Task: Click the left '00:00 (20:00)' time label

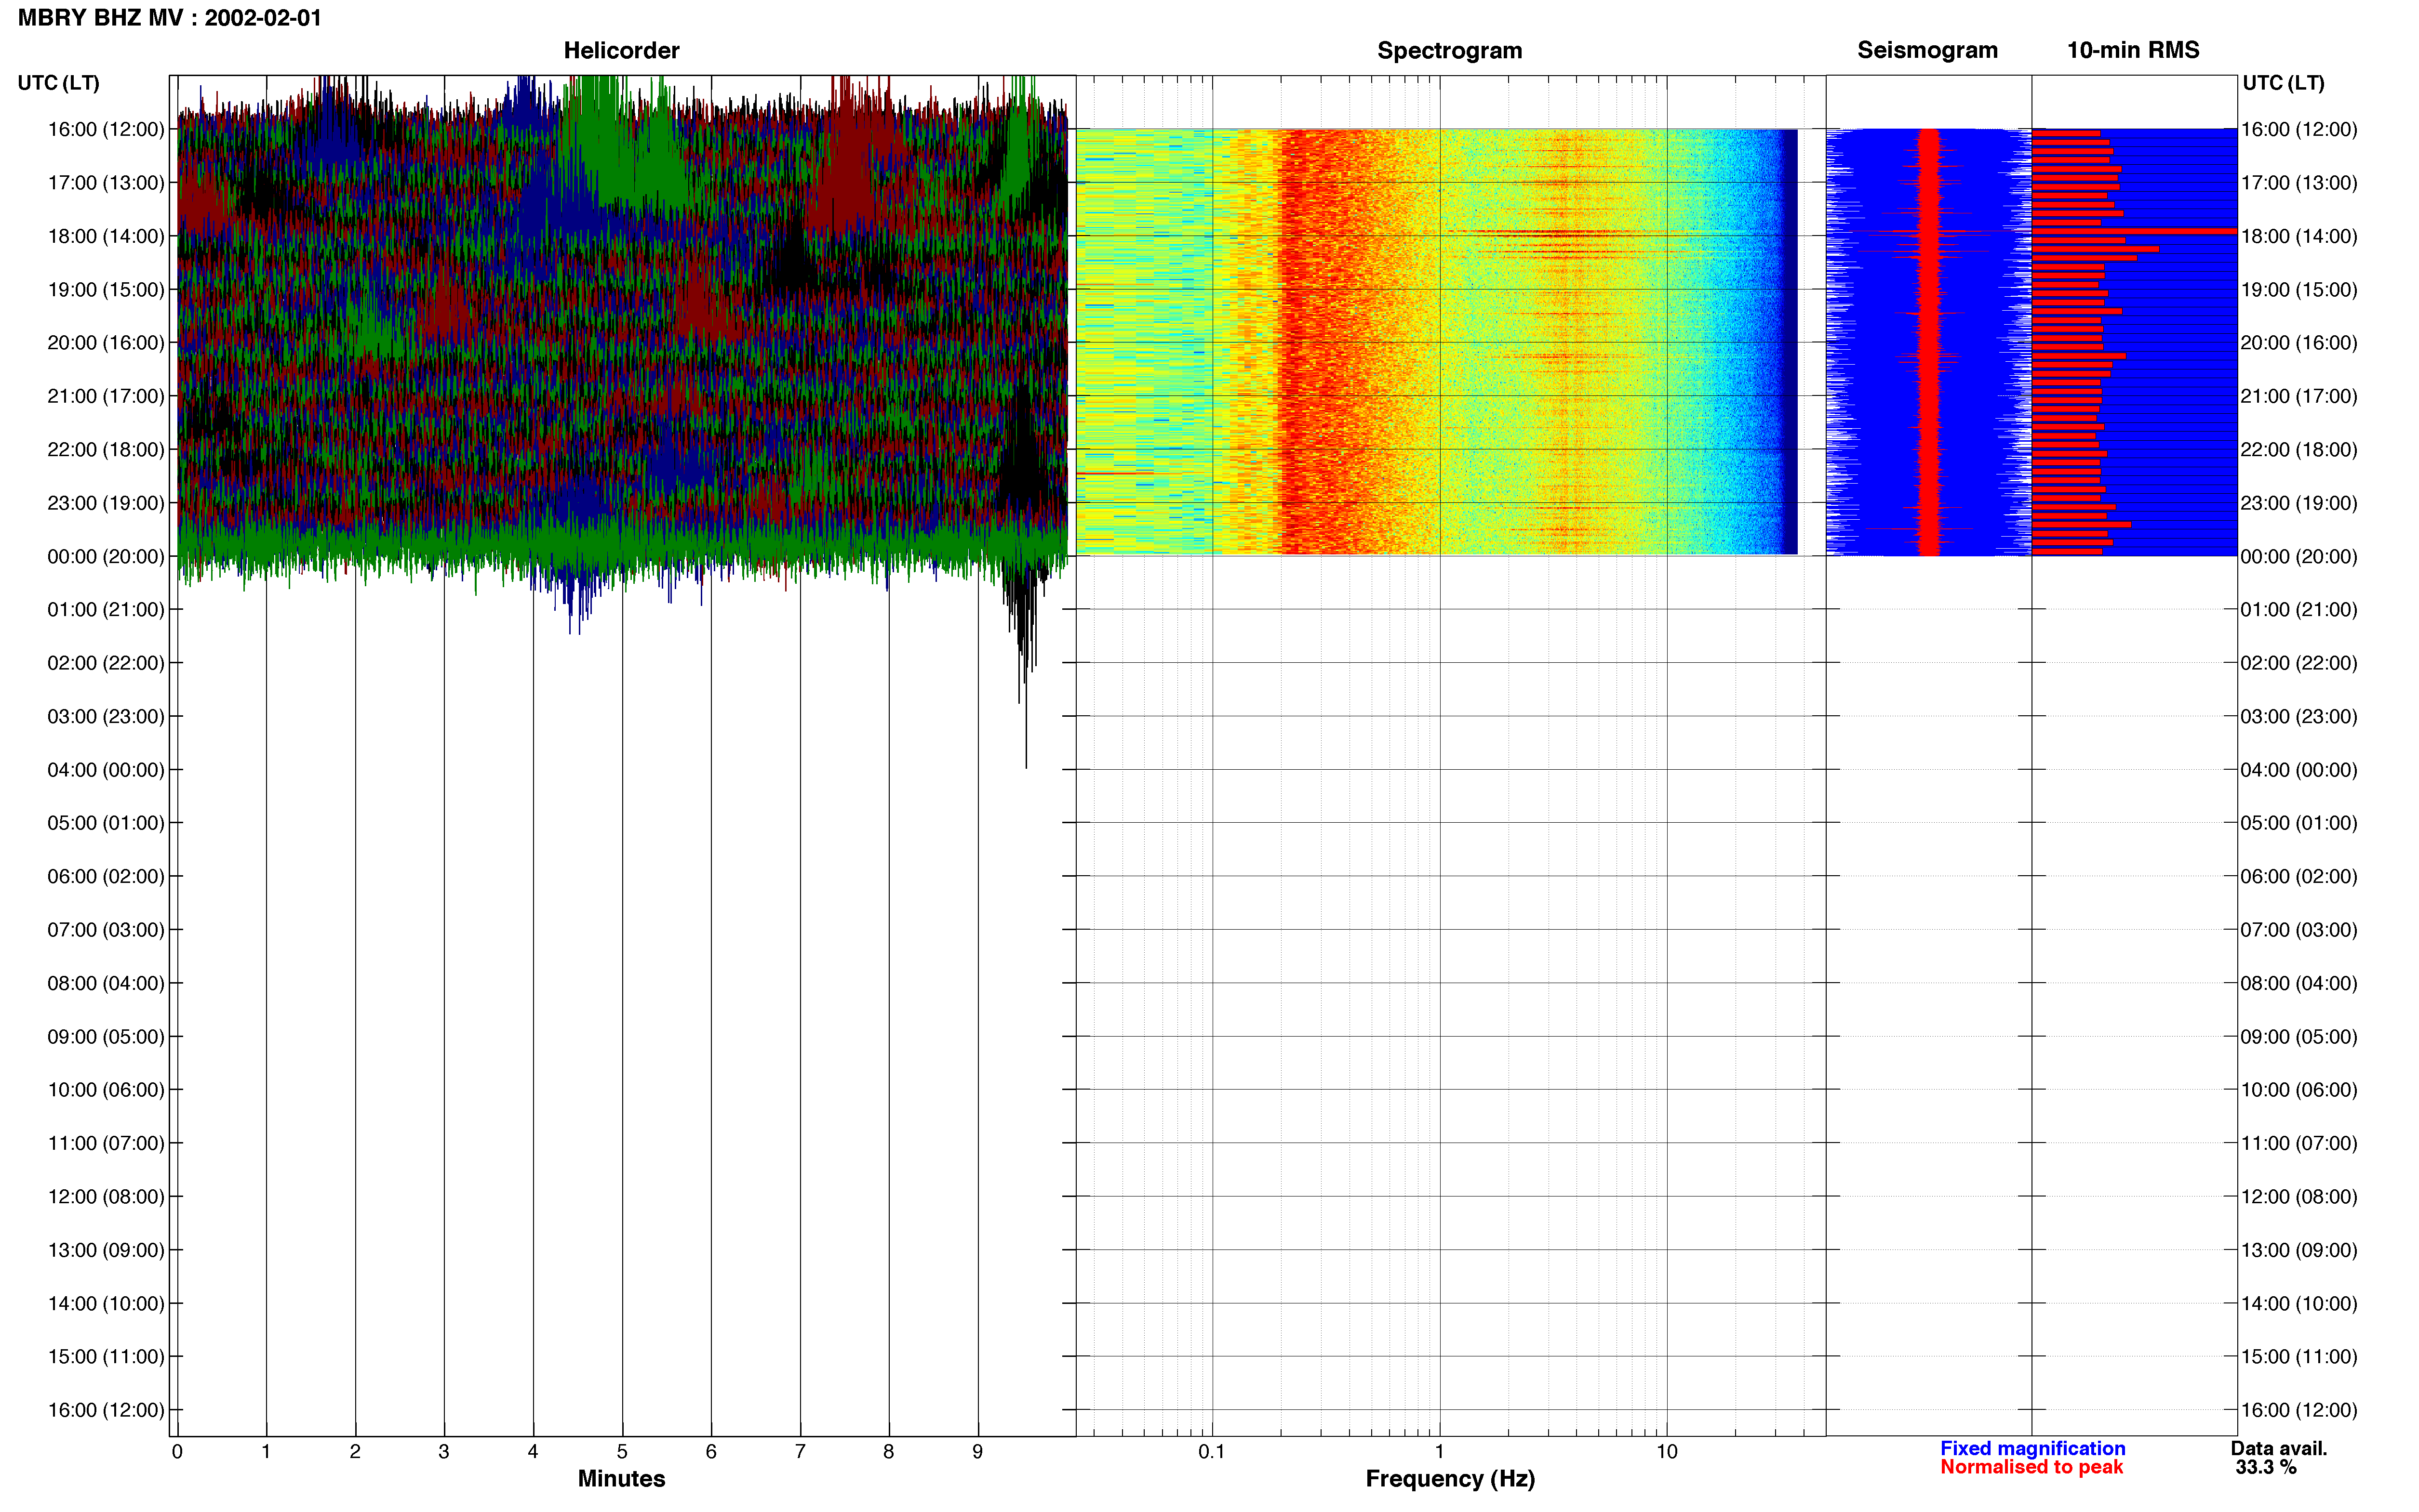Action: point(106,556)
